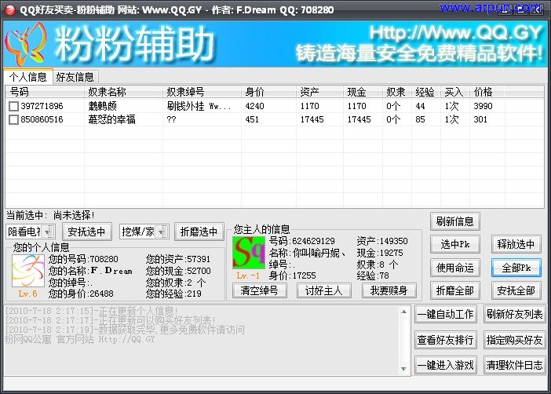Click the 折磨选中 button
This screenshot has width=551, height=394.
pos(199,232)
